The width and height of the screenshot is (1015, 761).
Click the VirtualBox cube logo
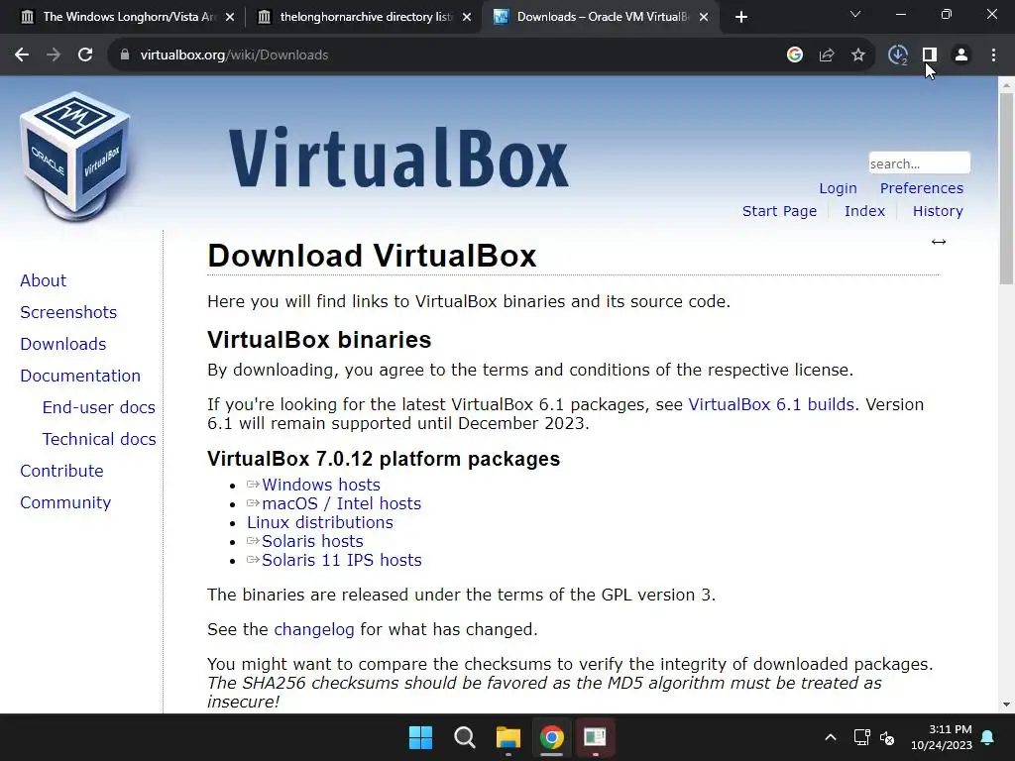tap(75, 156)
